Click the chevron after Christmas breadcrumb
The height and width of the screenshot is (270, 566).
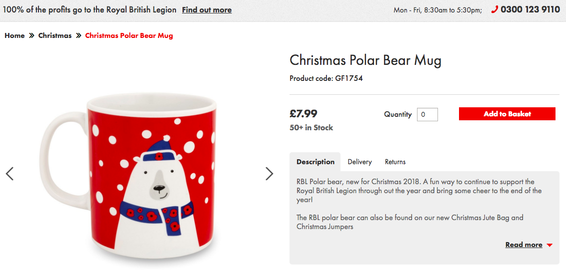tap(78, 36)
